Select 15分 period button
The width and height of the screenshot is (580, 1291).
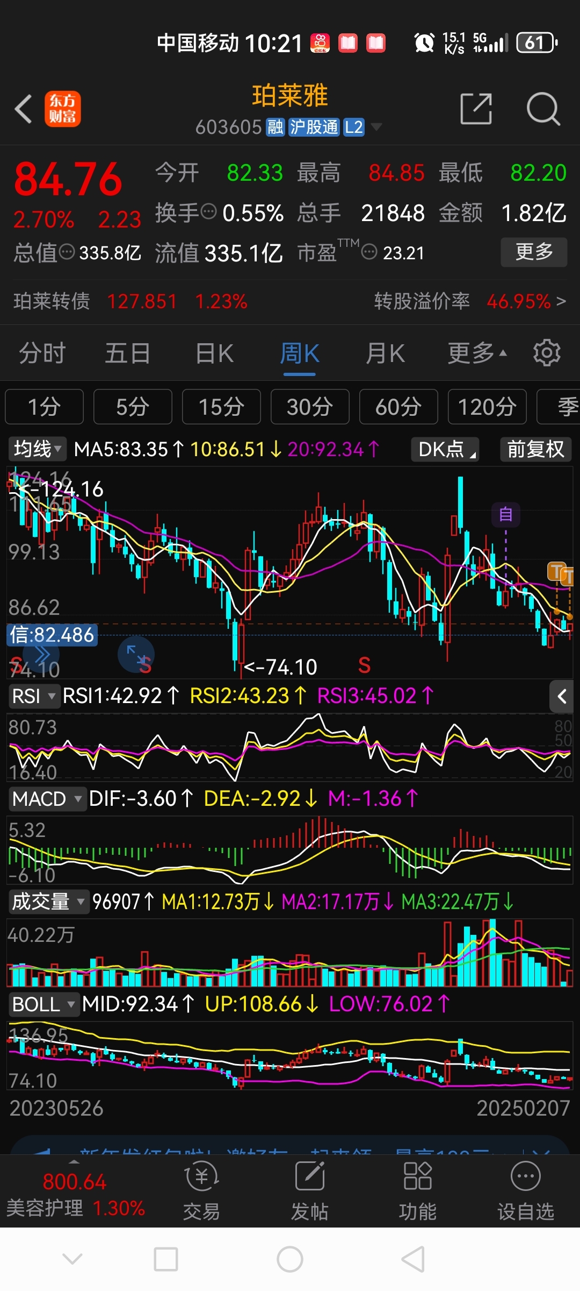pos(221,407)
